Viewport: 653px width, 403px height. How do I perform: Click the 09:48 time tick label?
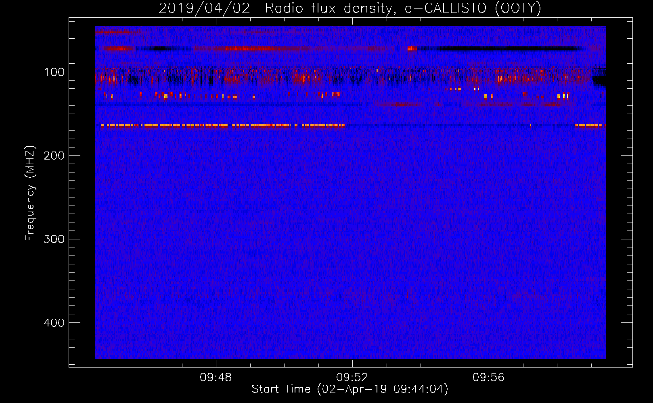coord(216,377)
